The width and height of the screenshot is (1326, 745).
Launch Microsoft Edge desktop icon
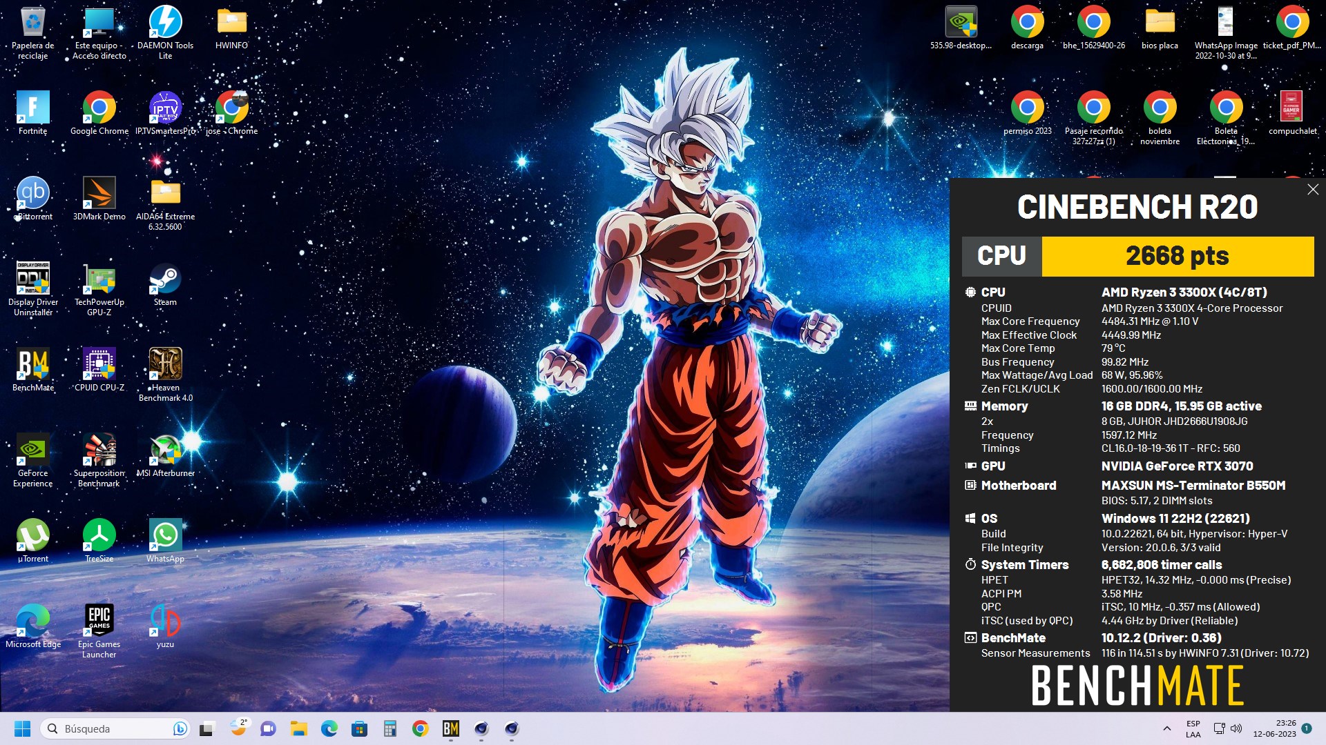point(32,626)
